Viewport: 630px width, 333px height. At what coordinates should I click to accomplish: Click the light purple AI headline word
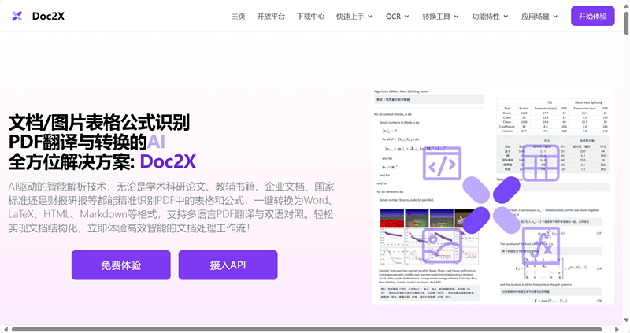[x=156, y=142]
